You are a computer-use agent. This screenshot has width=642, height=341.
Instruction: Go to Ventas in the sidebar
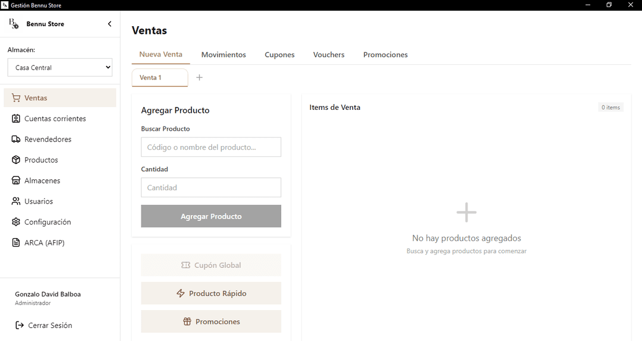(x=60, y=98)
